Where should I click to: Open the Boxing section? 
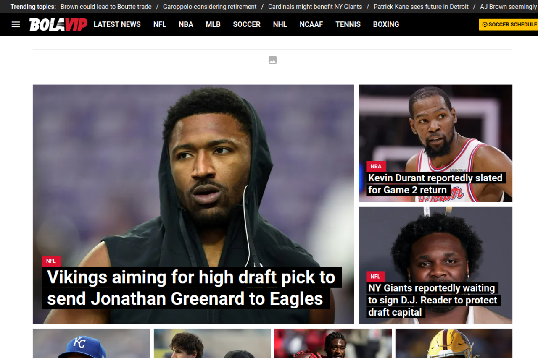point(386,24)
